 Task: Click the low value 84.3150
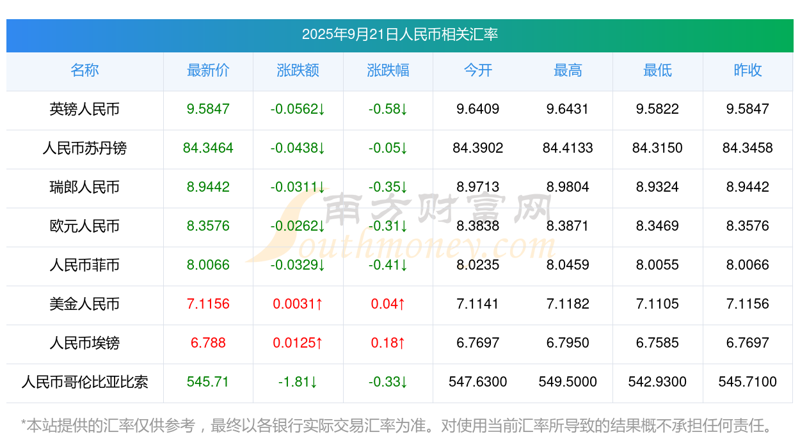pos(657,148)
